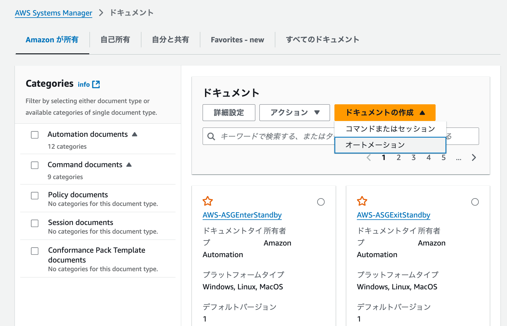Switch to the Amazon が所有 tab
This screenshot has height=326, width=507.
[52, 40]
